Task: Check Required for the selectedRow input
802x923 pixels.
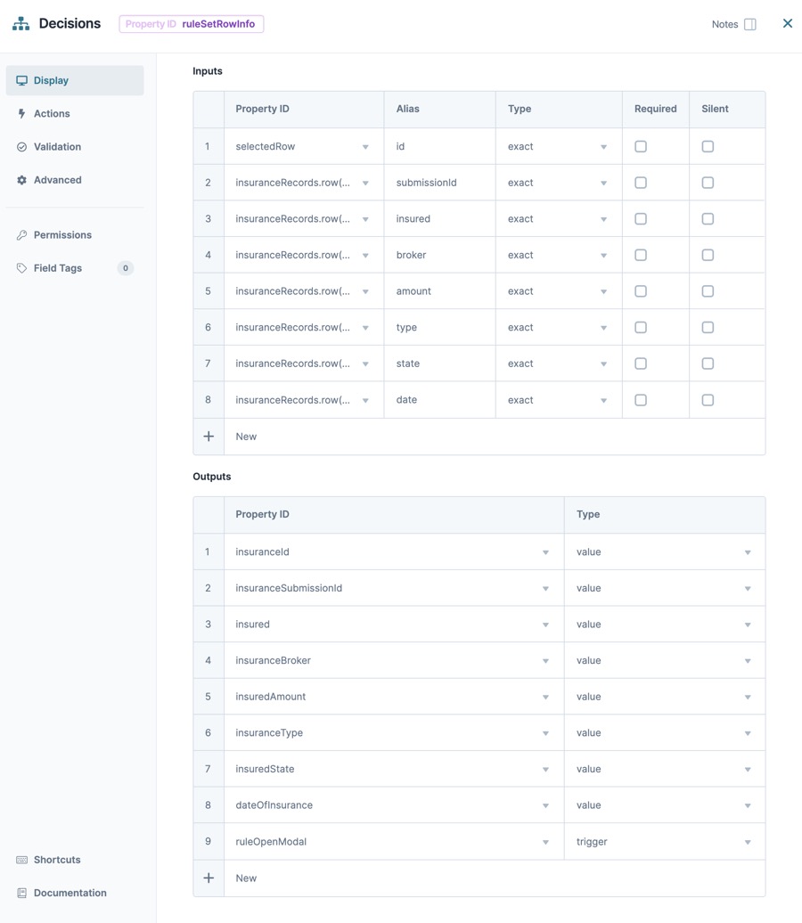Action: point(641,147)
